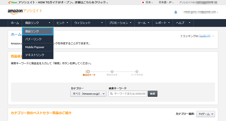Click step 1 商品をサーチ
The width and height of the screenshot is (226, 121).
click(89, 73)
